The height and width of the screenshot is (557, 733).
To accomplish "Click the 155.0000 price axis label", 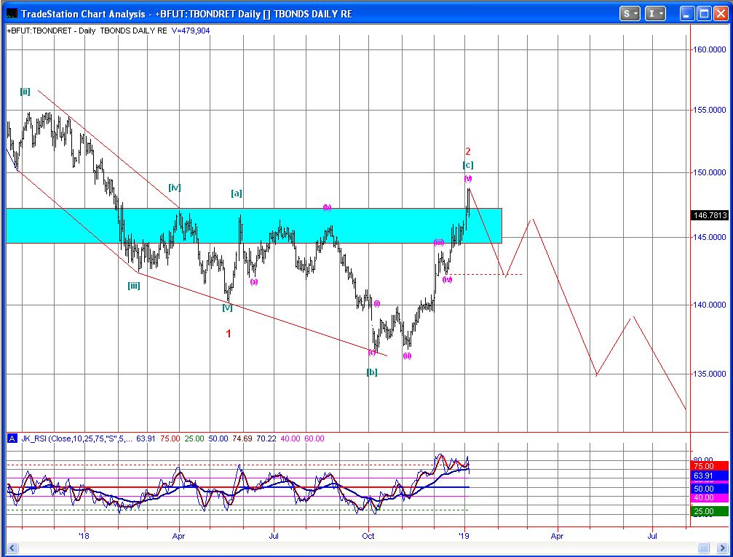I will pyautogui.click(x=709, y=110).
